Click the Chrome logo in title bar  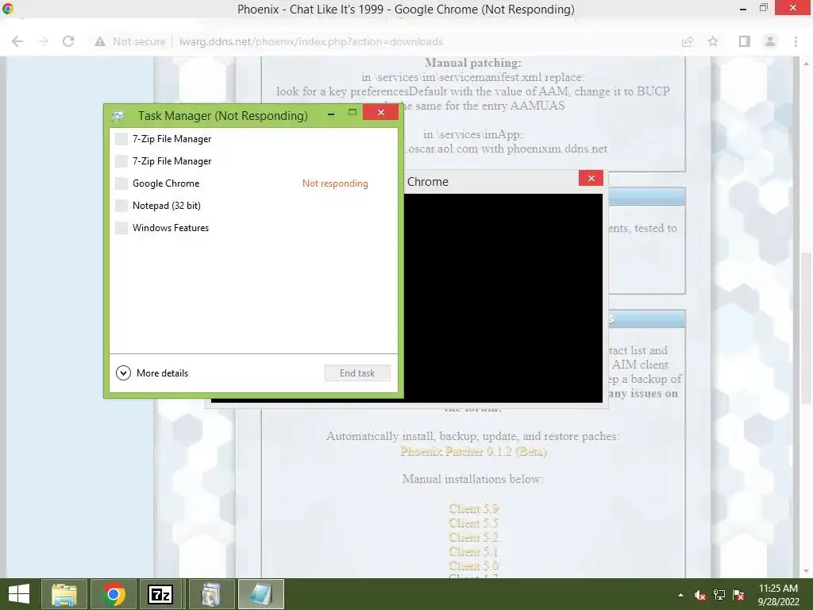[x=8, y=8]
